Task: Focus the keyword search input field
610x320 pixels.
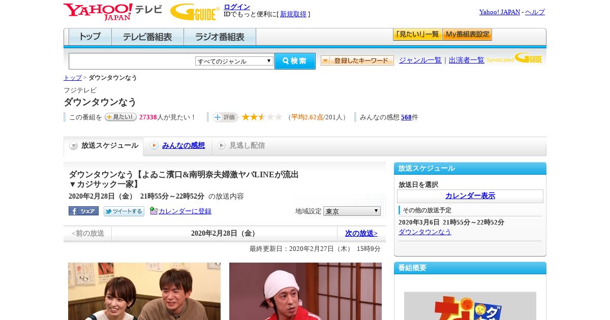Action: click(x=132, y=61)
